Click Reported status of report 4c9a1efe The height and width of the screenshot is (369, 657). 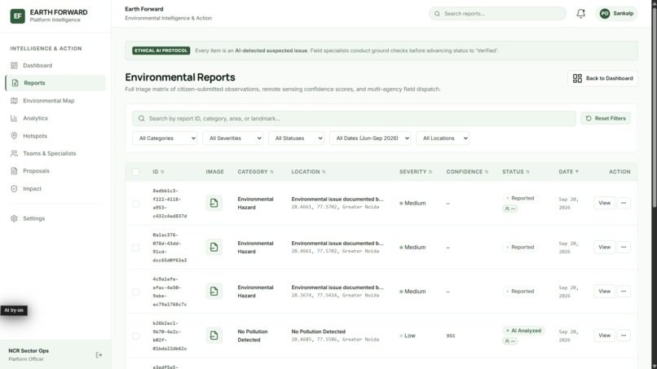point(520,291)
